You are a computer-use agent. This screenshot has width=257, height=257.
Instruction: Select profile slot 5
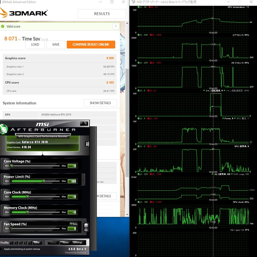coord(30,243)
